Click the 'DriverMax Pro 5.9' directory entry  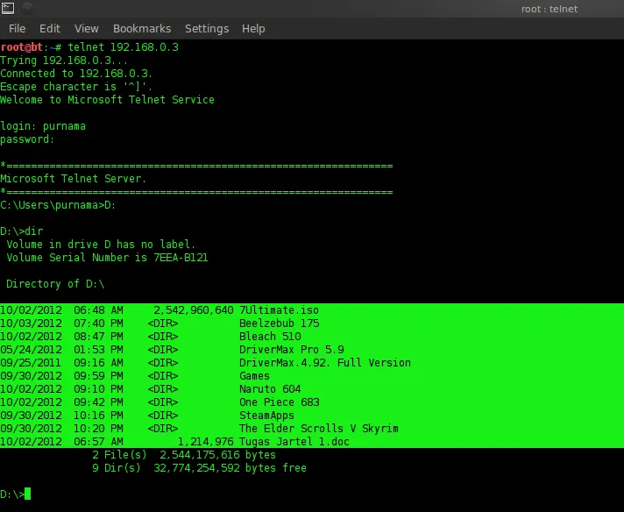coord(292,350)
